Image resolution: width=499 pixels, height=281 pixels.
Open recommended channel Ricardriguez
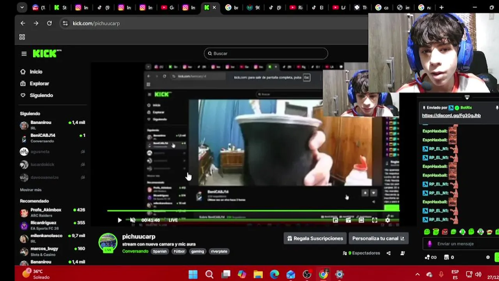click(x=53, y=225)
